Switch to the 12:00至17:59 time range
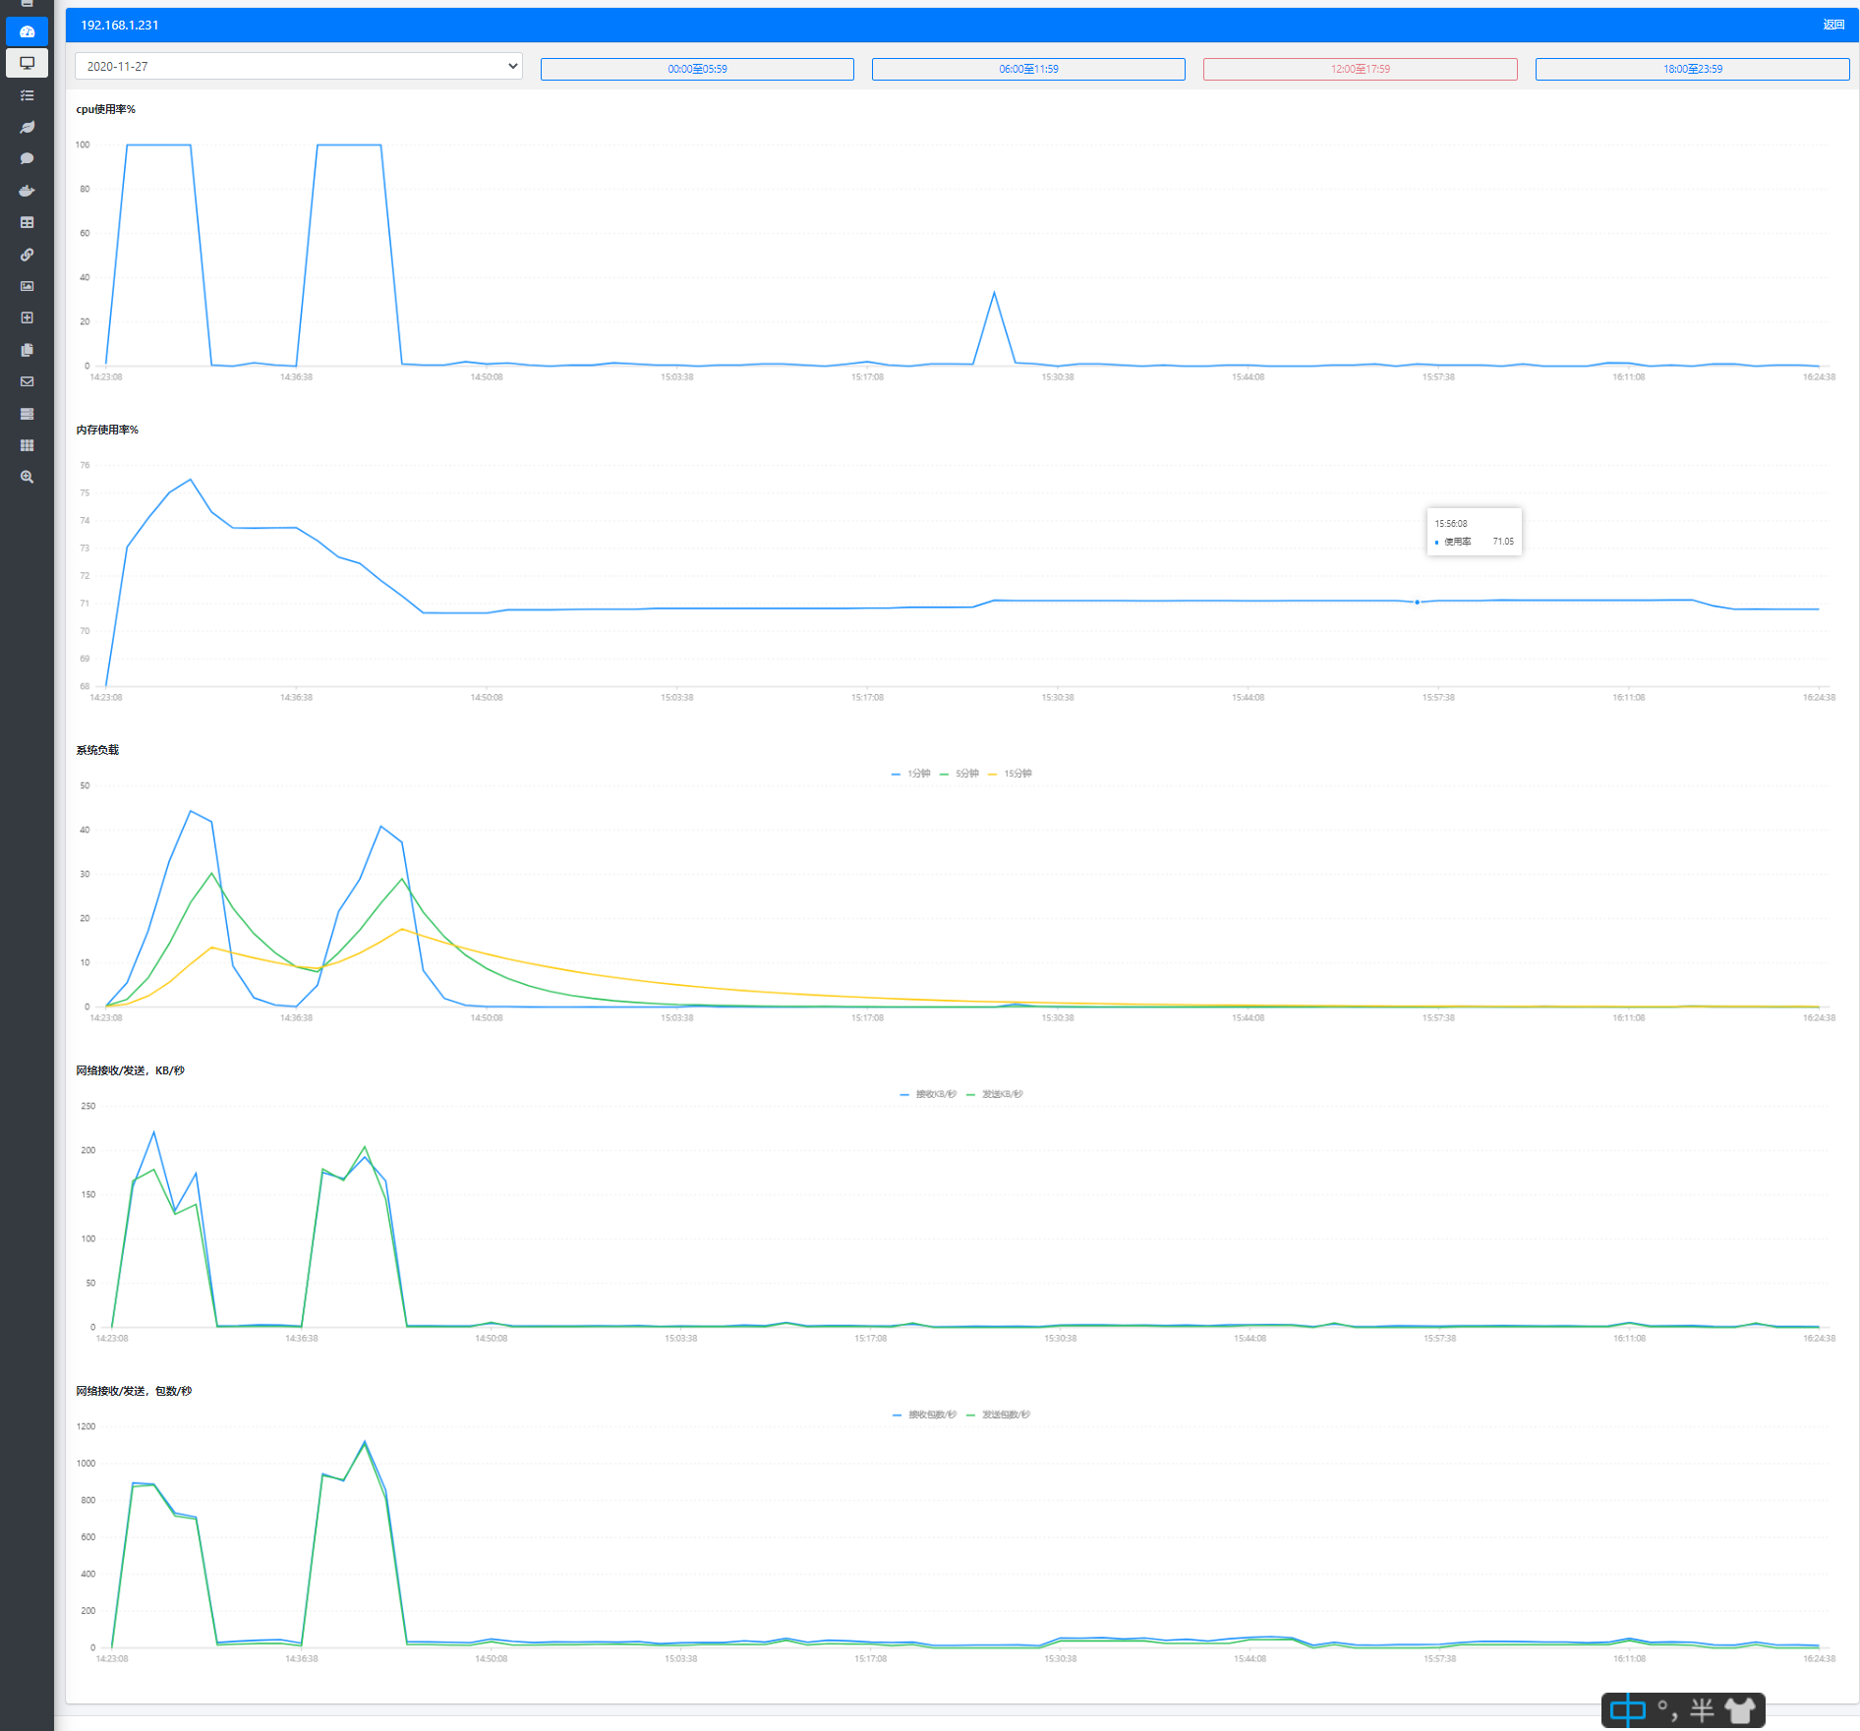This screenshot has width=1860, height=1731. tap(1360, 69)
